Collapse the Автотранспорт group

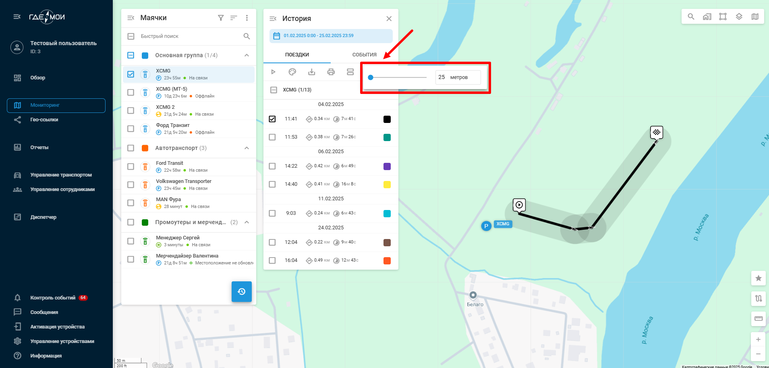pyautogui.click(x=247, y=148)
